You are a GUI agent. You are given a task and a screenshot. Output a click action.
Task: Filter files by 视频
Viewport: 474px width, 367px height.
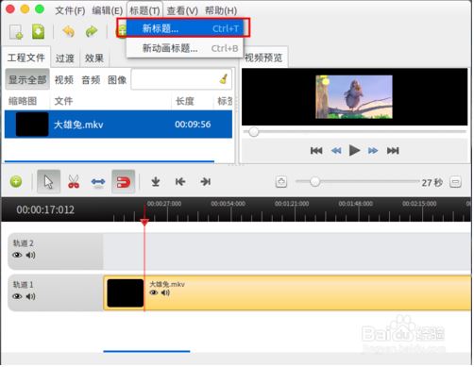pyautogui.click(x=64, y=79)
